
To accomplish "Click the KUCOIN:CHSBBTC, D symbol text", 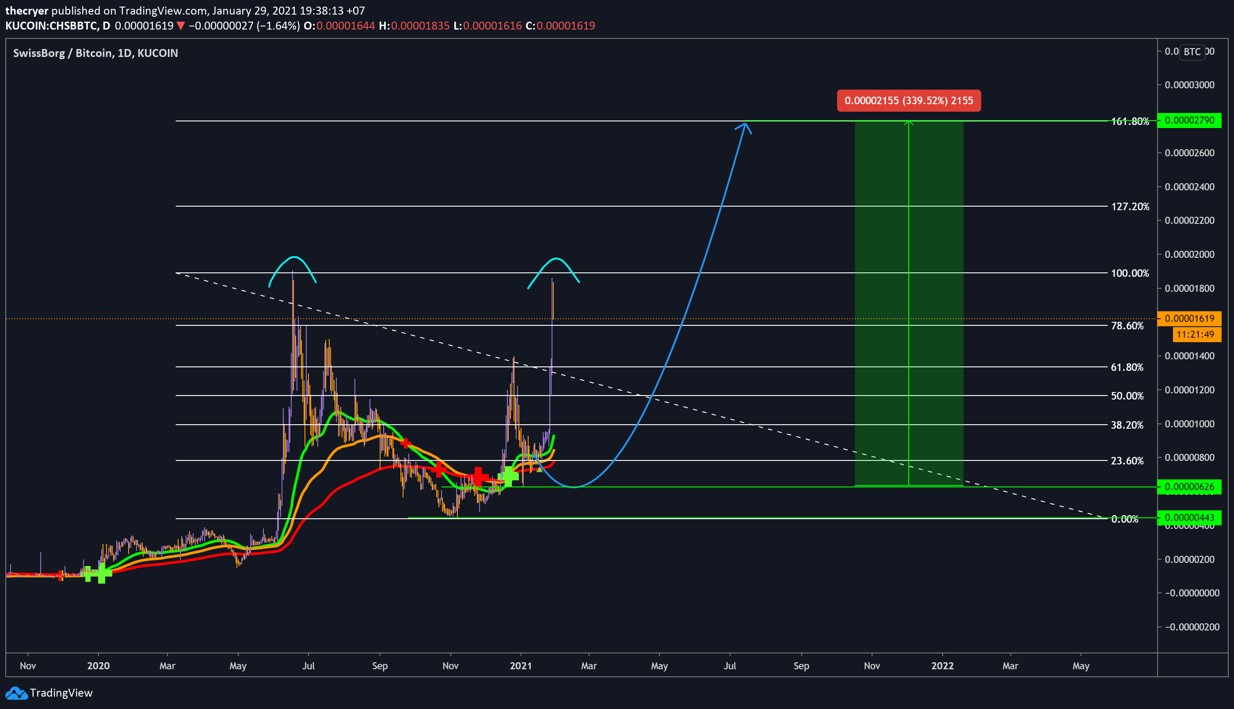I will tap(58, 26).
